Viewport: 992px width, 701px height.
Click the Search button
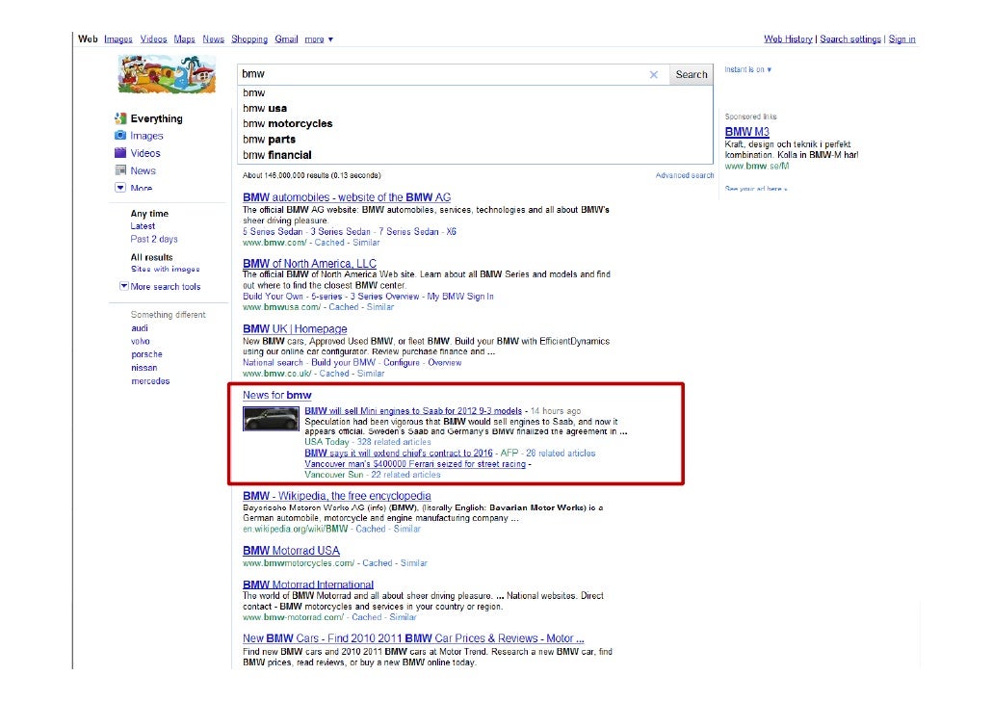[x=692, y=75]
